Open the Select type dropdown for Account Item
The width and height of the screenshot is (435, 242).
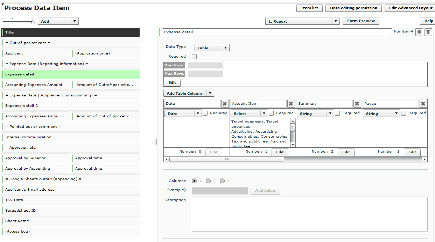(249, 113)
